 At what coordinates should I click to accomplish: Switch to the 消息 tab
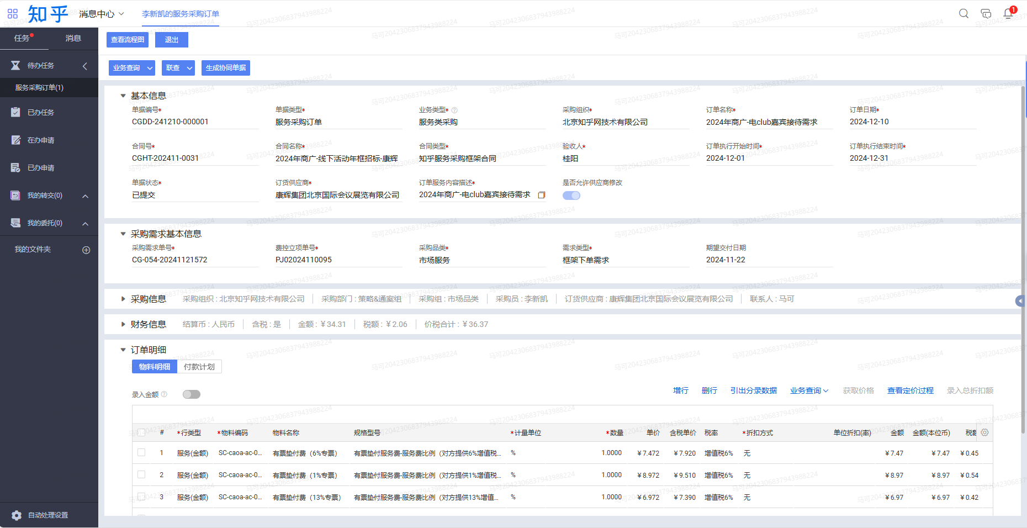click(73, 38)
